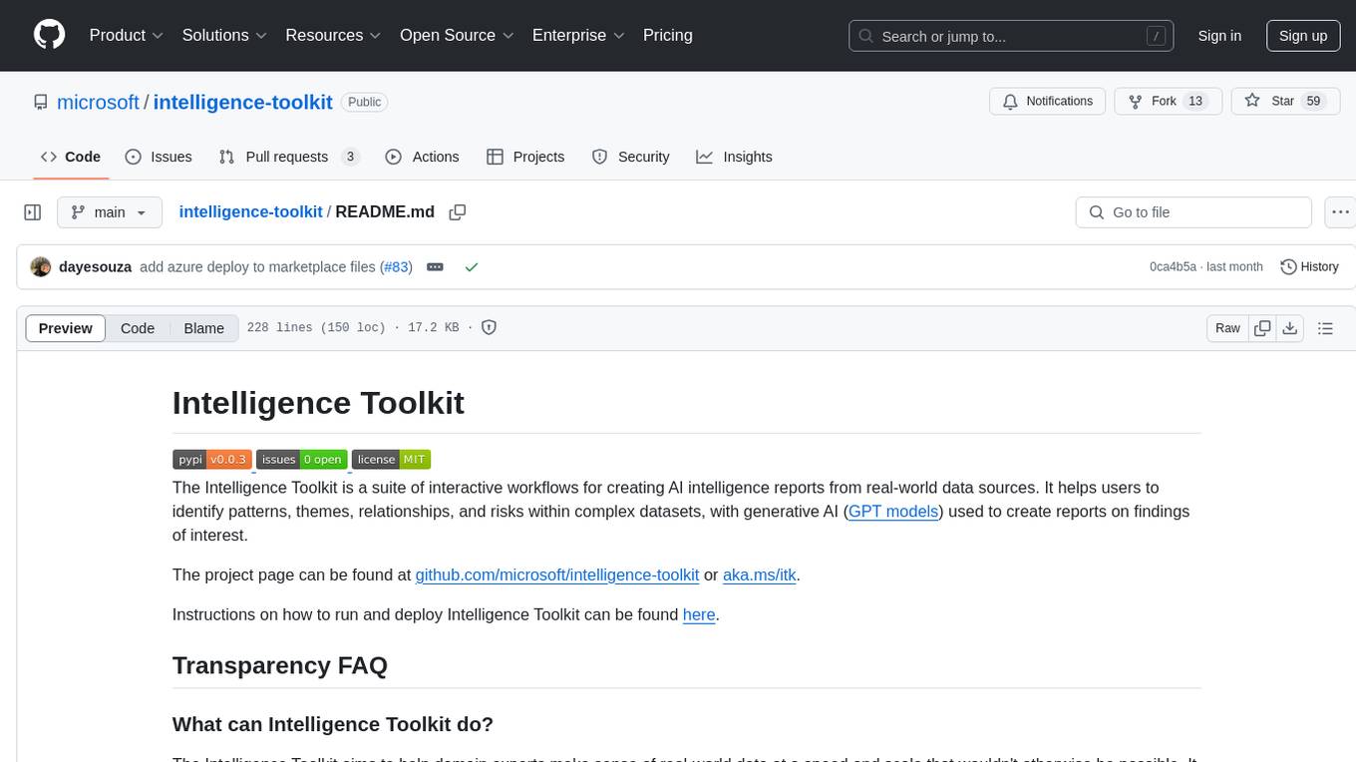Open the file History
Image resolution: width=1356 pixels, height=762 pixels.
[x=1309, y=267]
